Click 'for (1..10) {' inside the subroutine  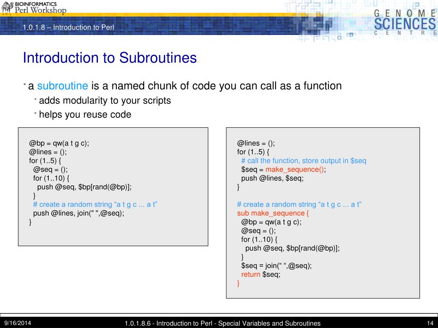tap(259, 239)
